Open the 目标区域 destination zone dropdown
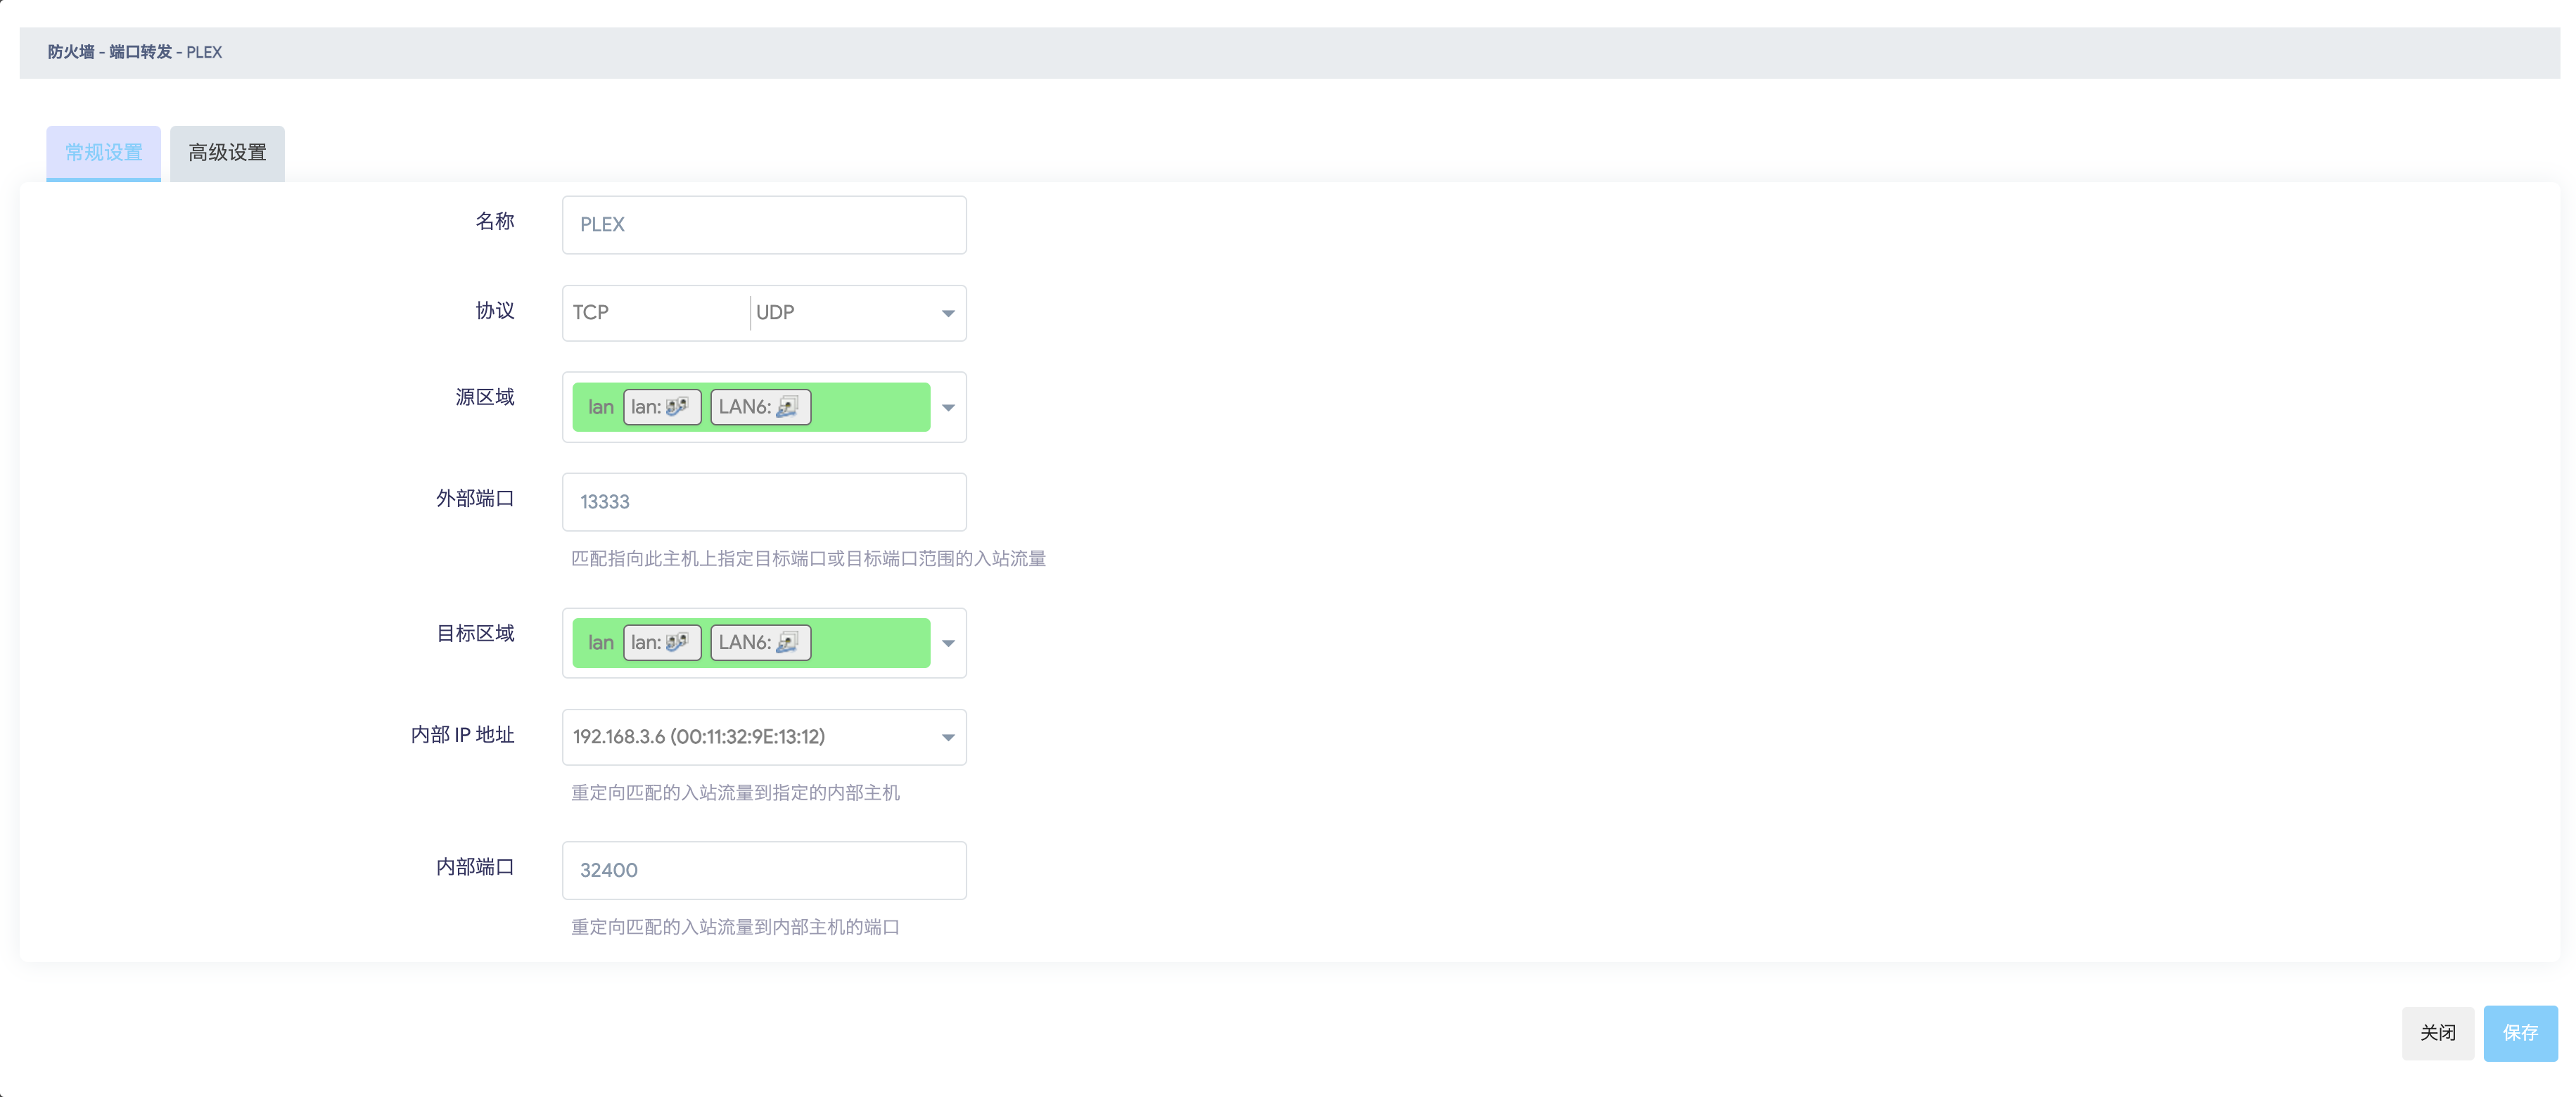2576x1097 pixels. (x=947, y=643)
